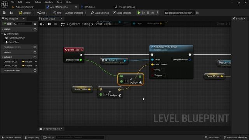Collapse the Variables section
Image resolution: width=249 pixels, height=140 pixels.
(2, 57)
